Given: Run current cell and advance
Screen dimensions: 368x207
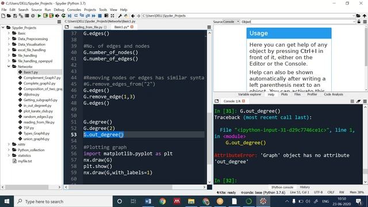Looking at the screenshot, I should [x=51, y=16].
